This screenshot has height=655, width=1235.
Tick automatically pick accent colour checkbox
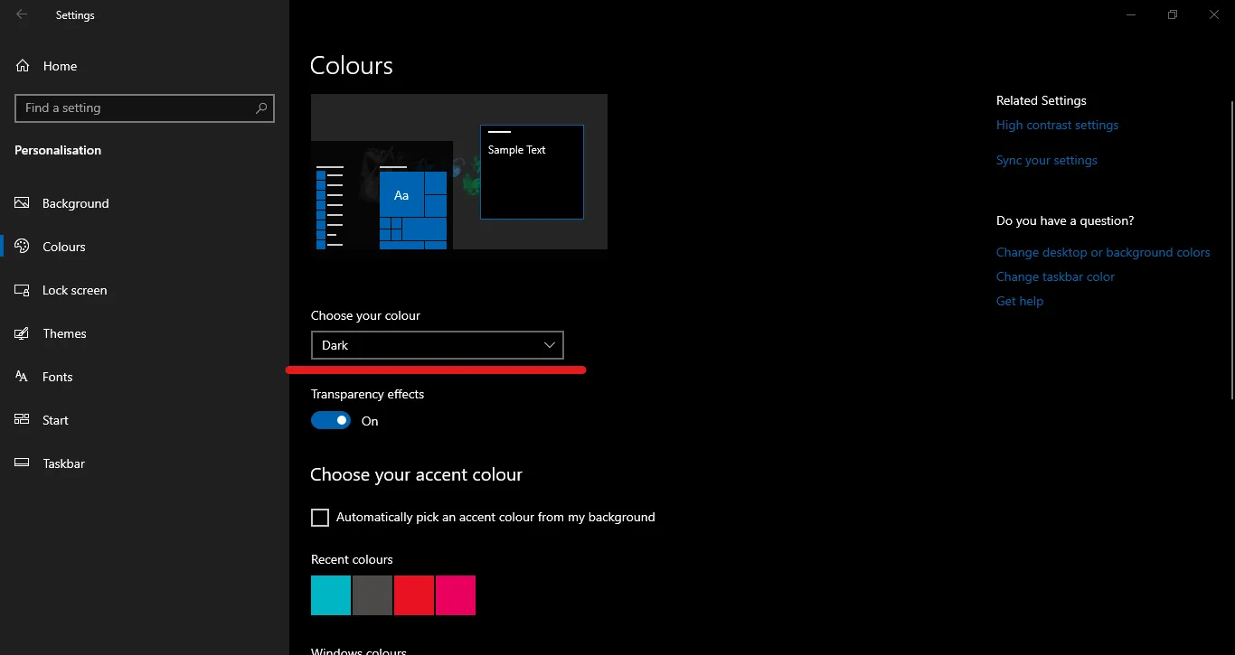[320, 518]
